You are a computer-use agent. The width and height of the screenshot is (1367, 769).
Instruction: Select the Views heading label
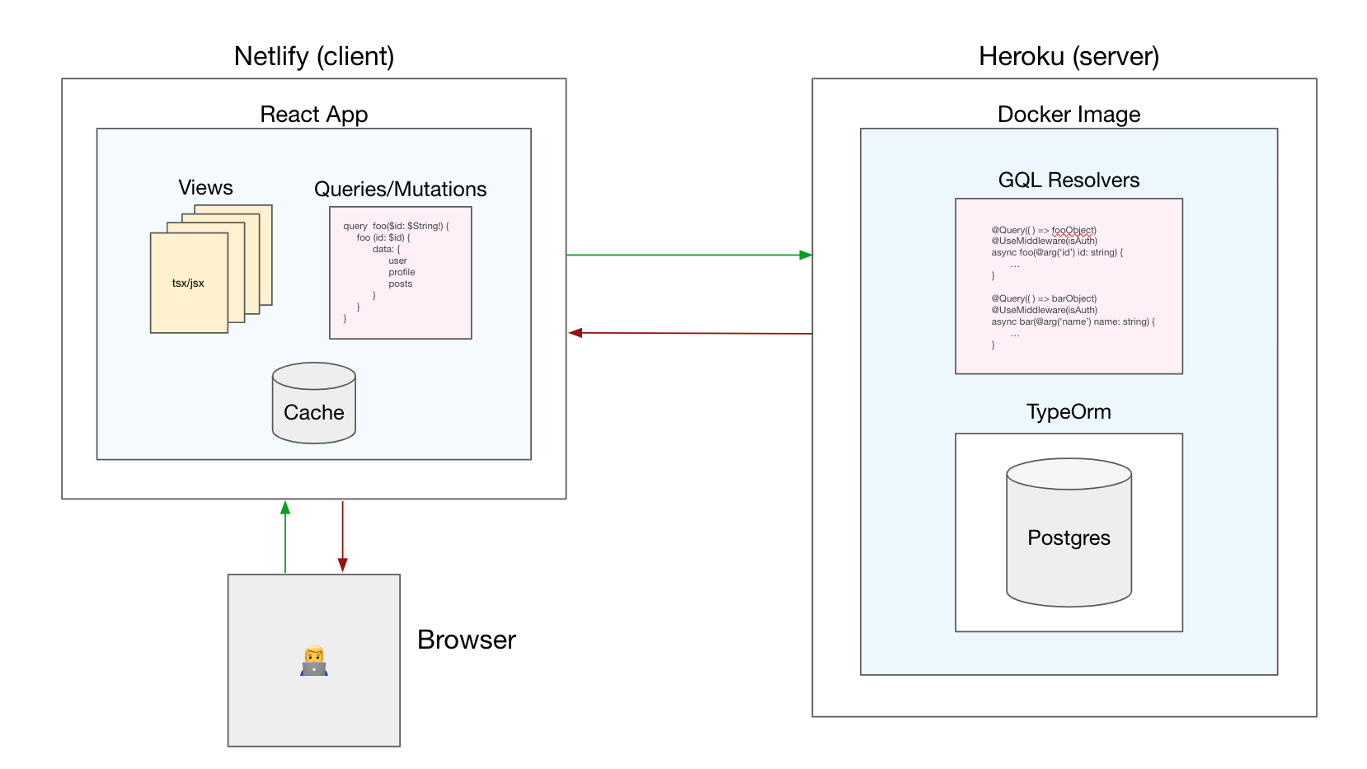205,187
